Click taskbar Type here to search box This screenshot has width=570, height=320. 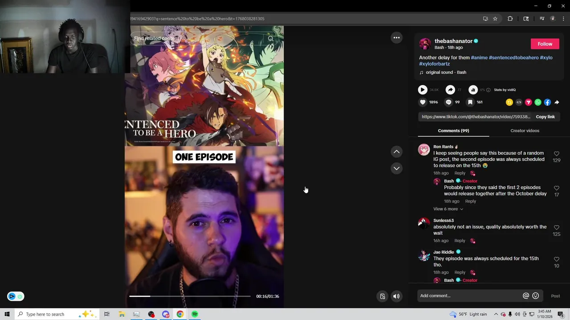[58, 314]
